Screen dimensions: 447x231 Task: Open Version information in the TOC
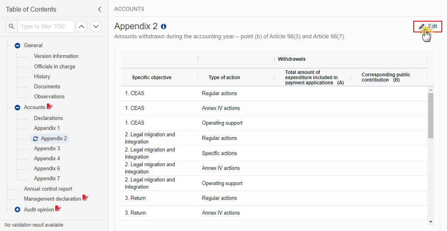[56, 56]
